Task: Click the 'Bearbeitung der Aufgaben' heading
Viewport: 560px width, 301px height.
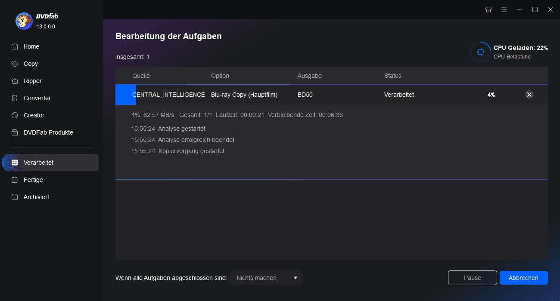Action: (x=168, y=36)
